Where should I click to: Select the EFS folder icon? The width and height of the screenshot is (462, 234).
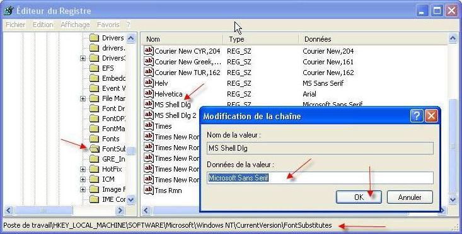[94, 68]
